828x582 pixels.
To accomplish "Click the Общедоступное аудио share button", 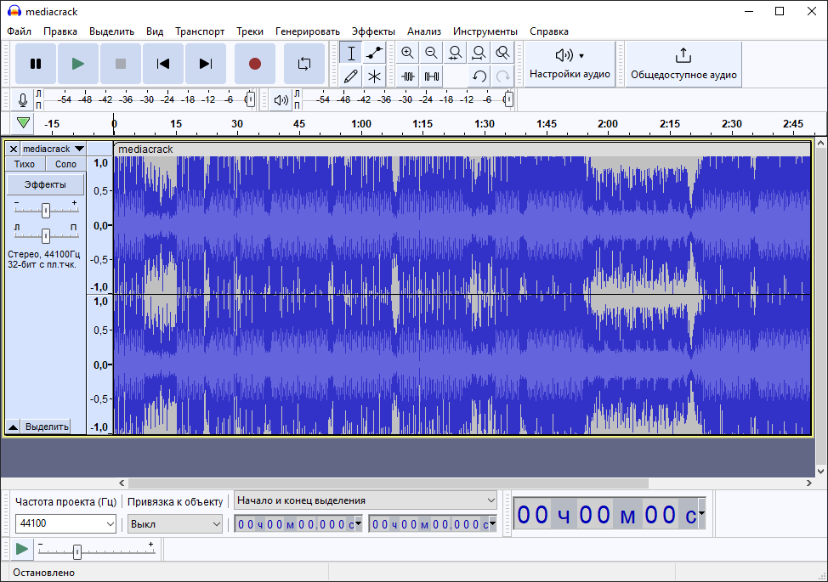I will click(x=683, y=64).
